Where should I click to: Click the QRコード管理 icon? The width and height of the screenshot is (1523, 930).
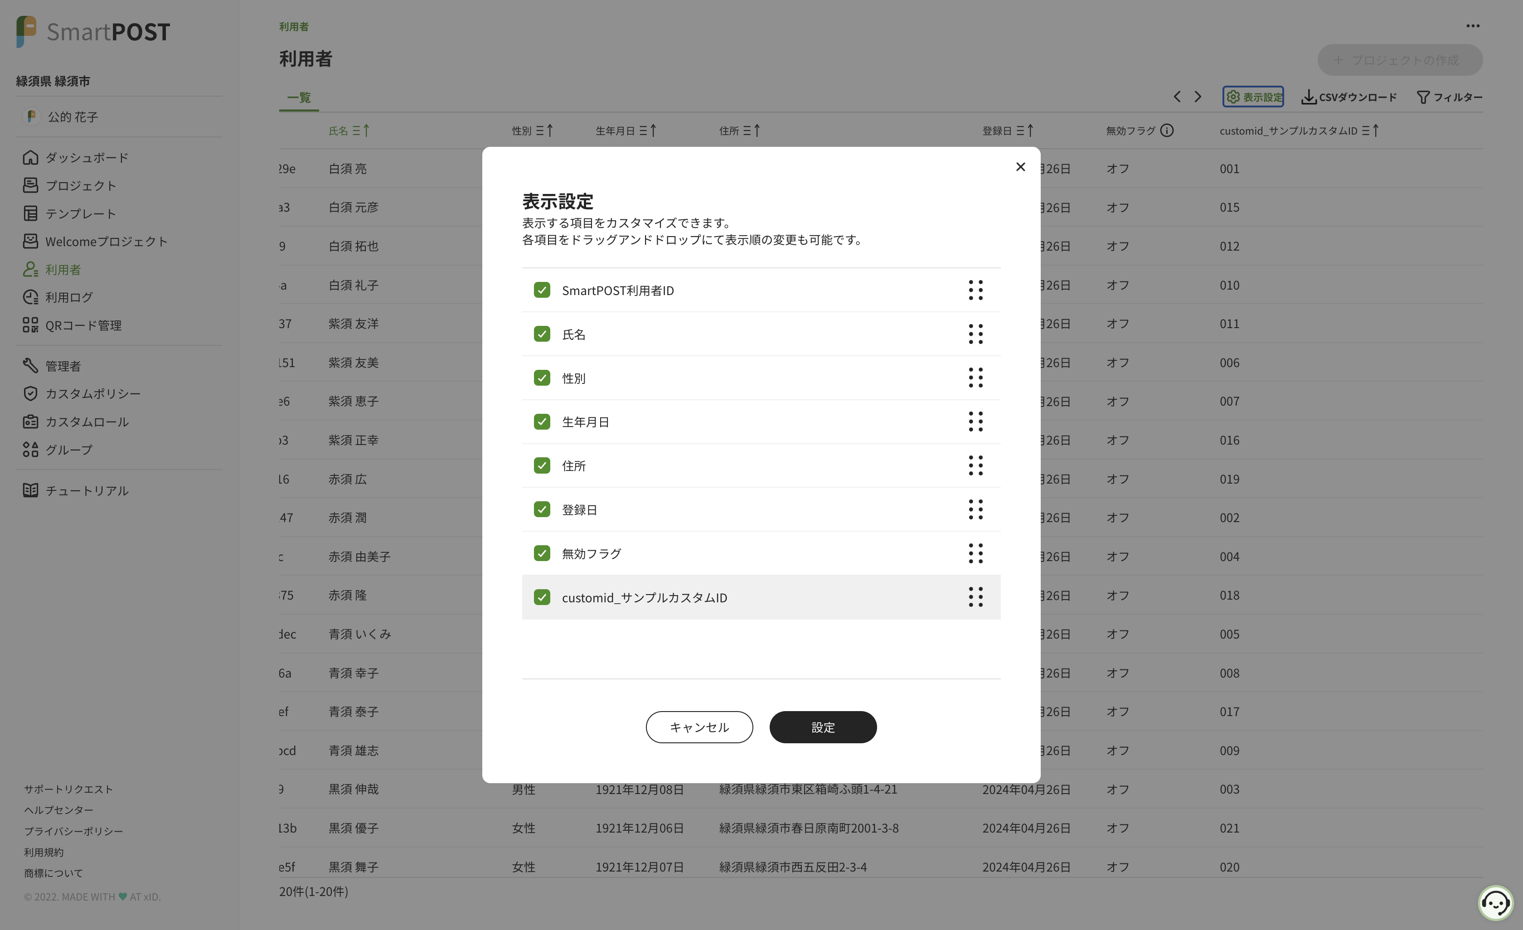(30, 325)
